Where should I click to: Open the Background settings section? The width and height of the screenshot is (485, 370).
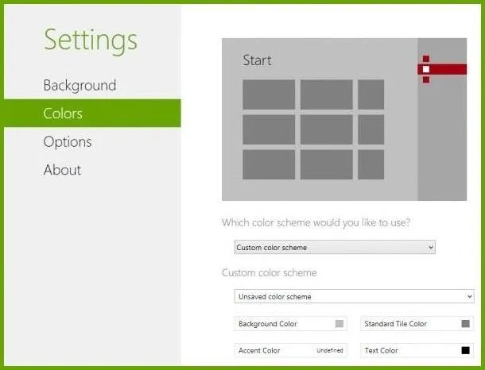80,85
